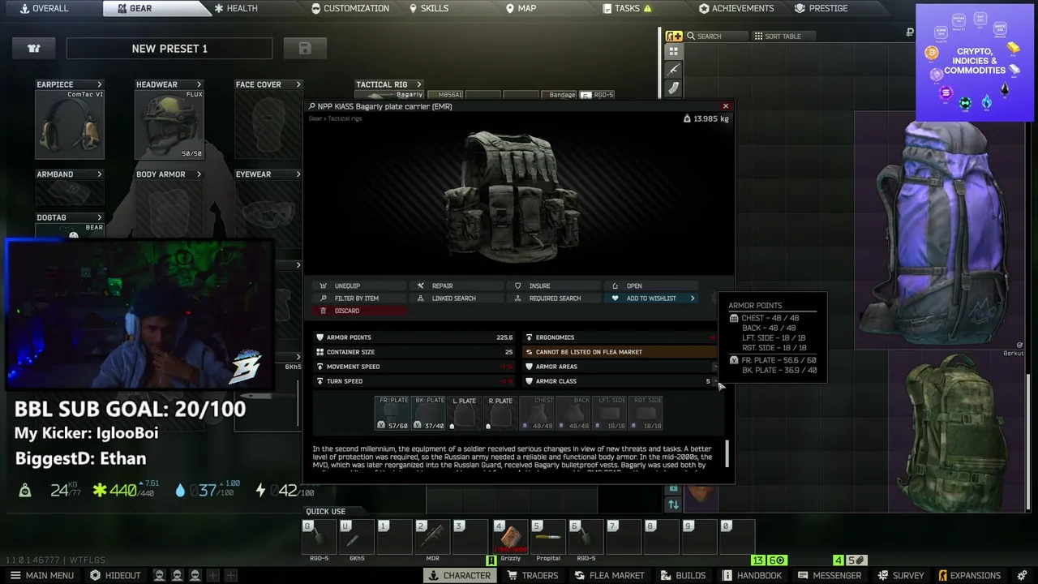Open the Map tab
Viewport: 1038px width, 584px height.
tap(521, 8)
